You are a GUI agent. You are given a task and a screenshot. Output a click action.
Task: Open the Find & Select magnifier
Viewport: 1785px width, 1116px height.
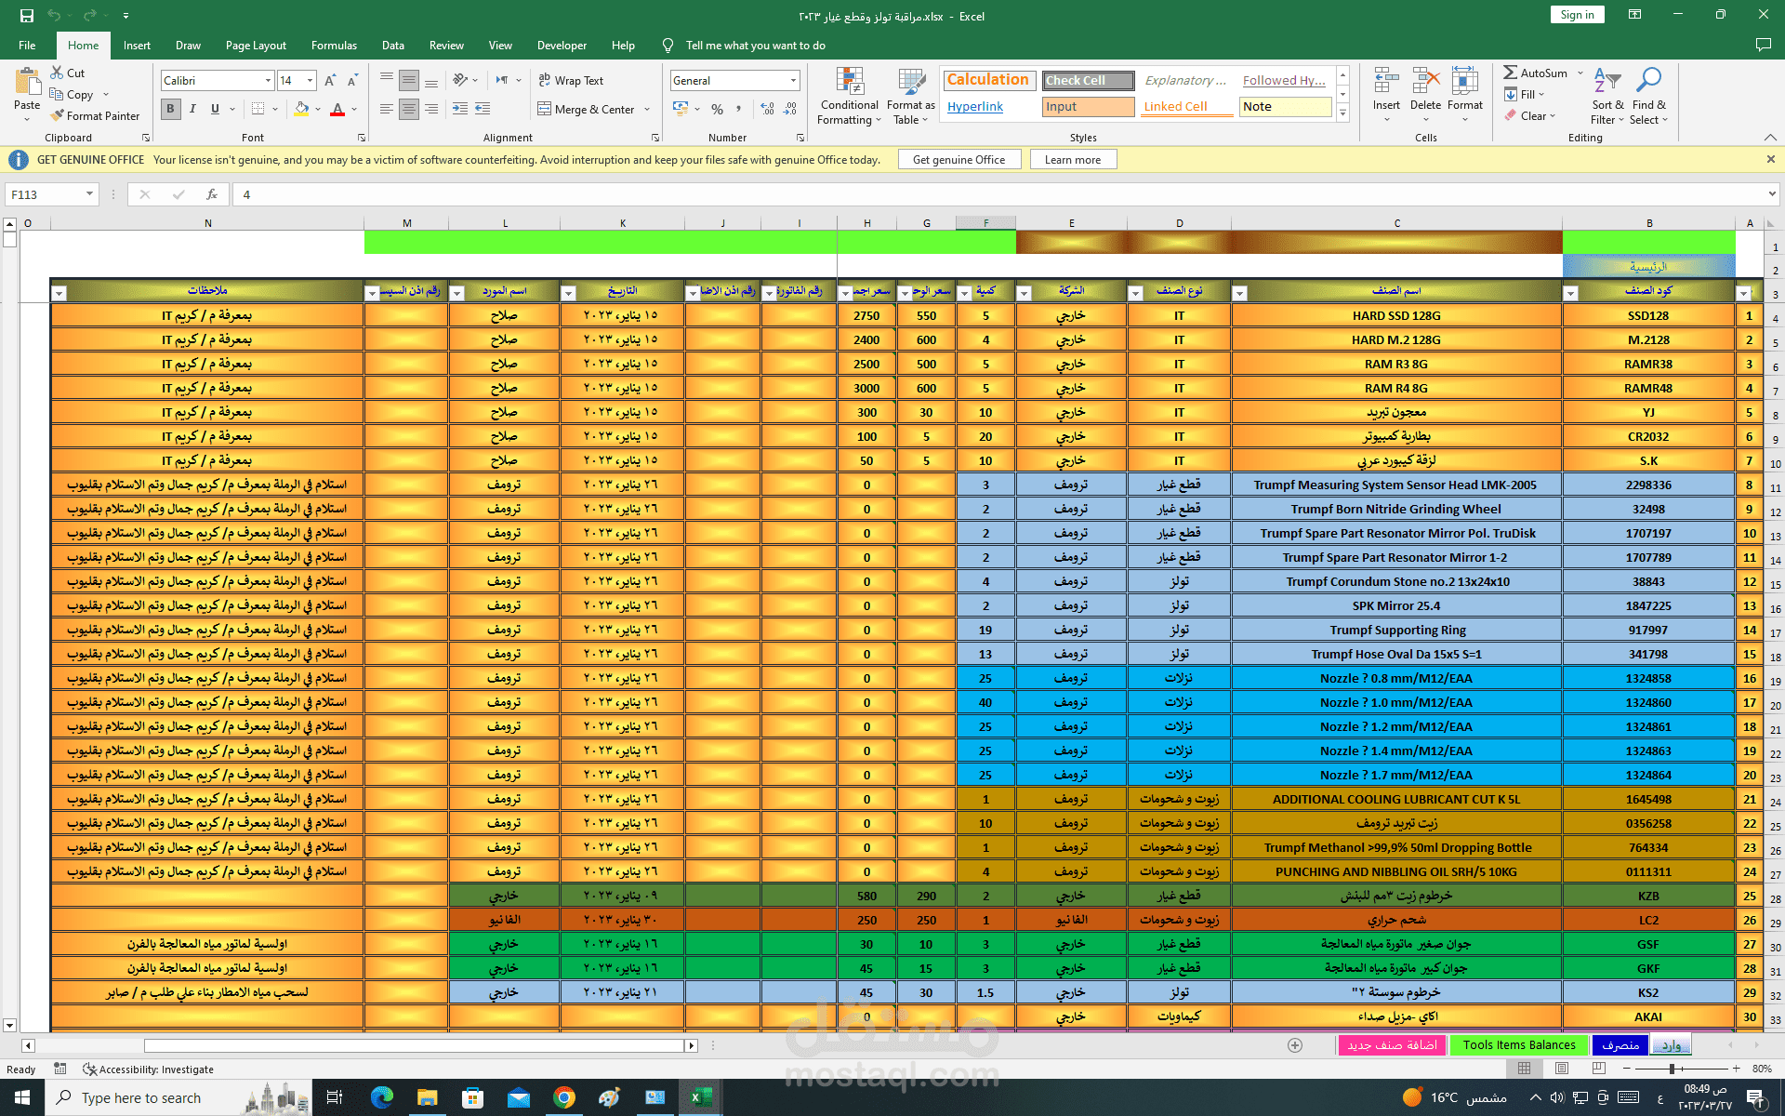[x=1648, y=81]
